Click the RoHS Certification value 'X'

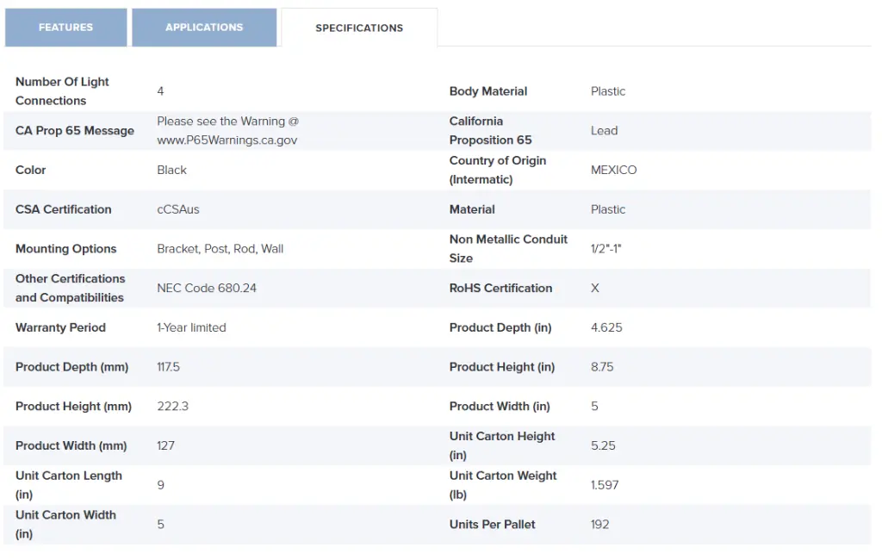click(595, 288)
